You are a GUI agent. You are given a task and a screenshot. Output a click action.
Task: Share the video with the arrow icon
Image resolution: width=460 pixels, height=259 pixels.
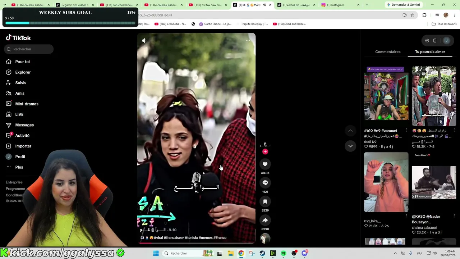tap(265, 220)
